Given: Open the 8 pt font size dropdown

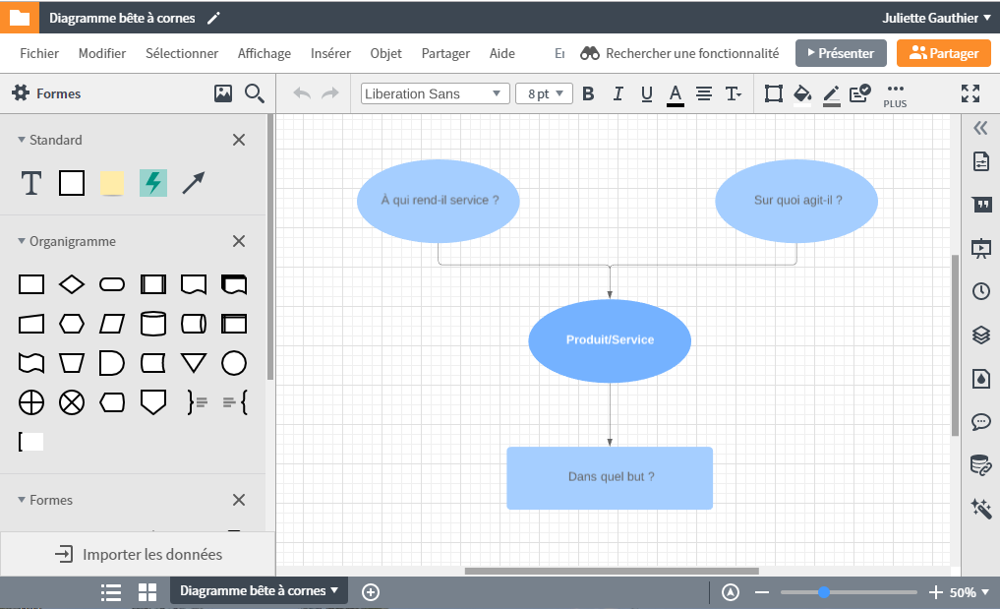Looking at the screenshot, I should tap(544, 94).
